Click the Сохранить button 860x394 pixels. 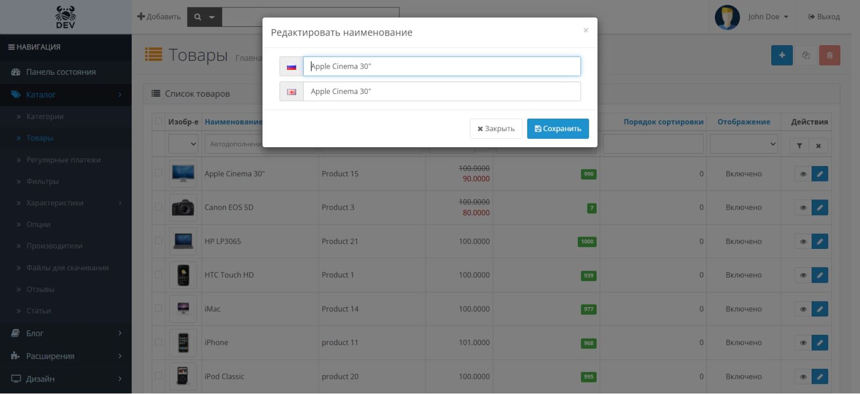coord(558,128)
